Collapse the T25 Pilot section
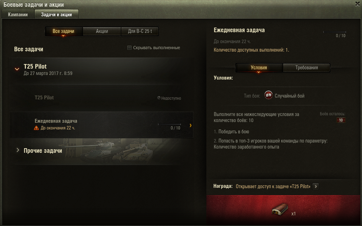The image size is (362, 226). [17, 69]
